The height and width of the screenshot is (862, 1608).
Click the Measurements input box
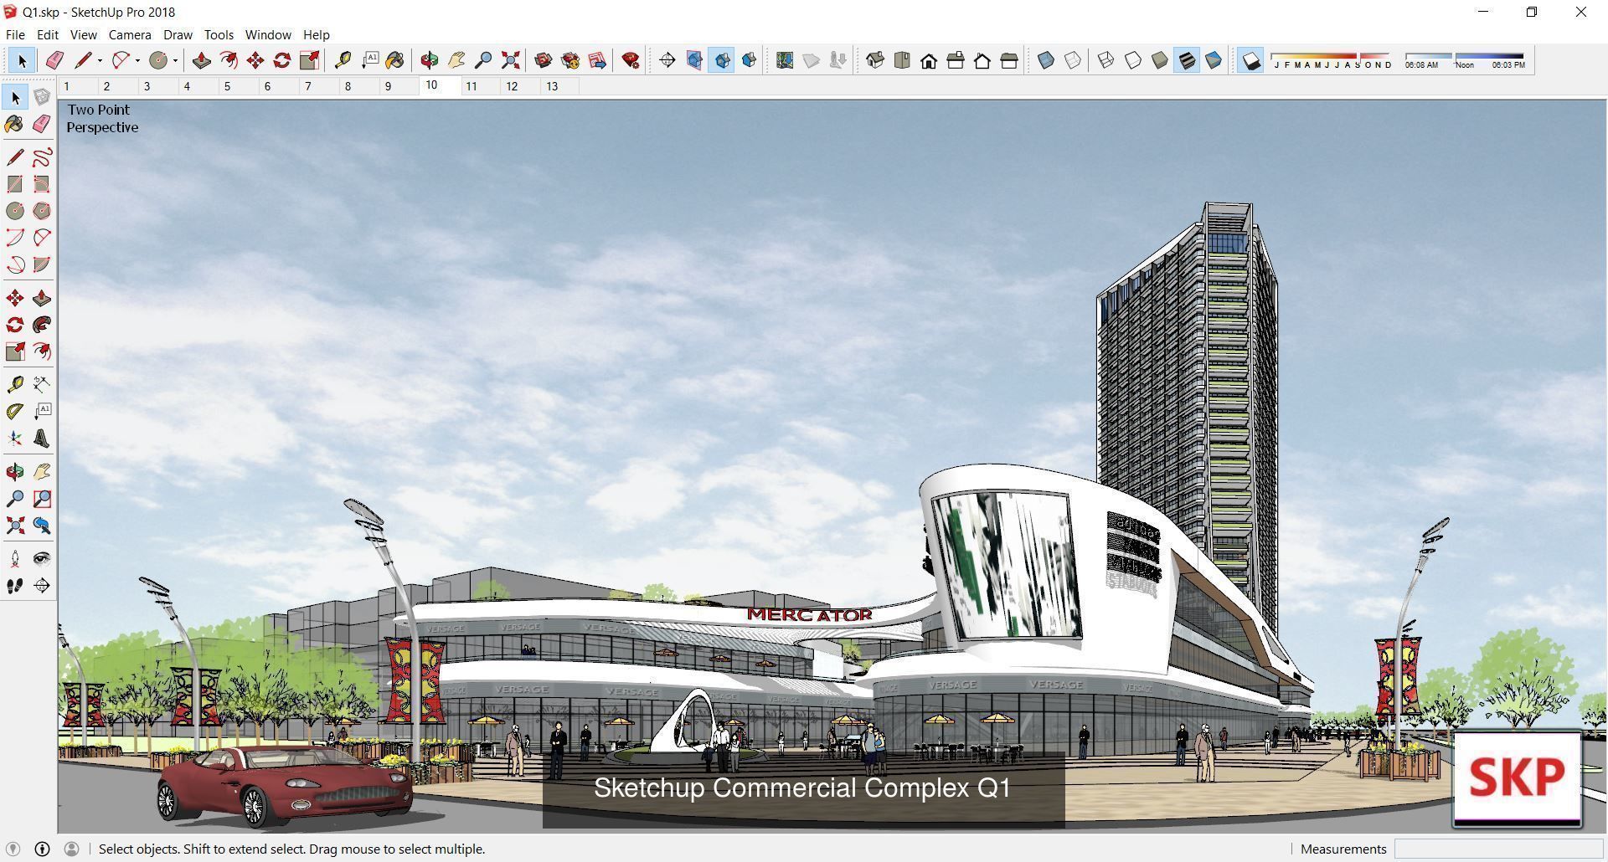pos(1498,849)
